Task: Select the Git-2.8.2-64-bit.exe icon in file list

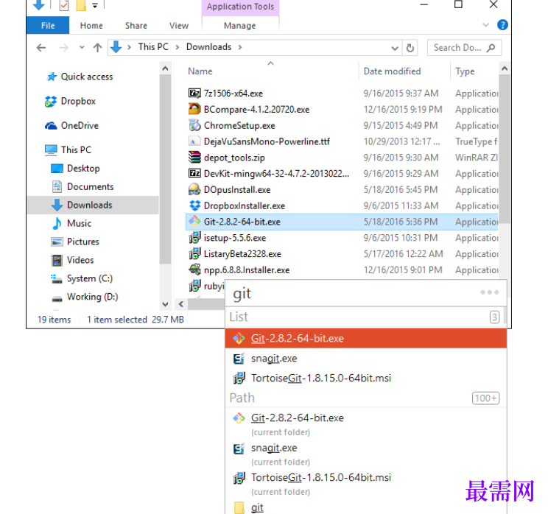Action: 194,222
